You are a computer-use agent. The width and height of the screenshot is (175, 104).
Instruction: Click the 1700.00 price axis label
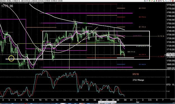click(x=171, y=61)
